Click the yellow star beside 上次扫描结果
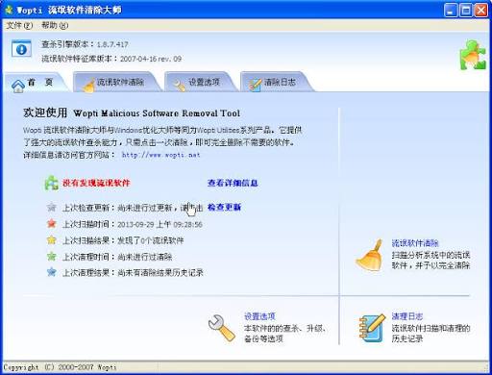 [x=52, y=239]
